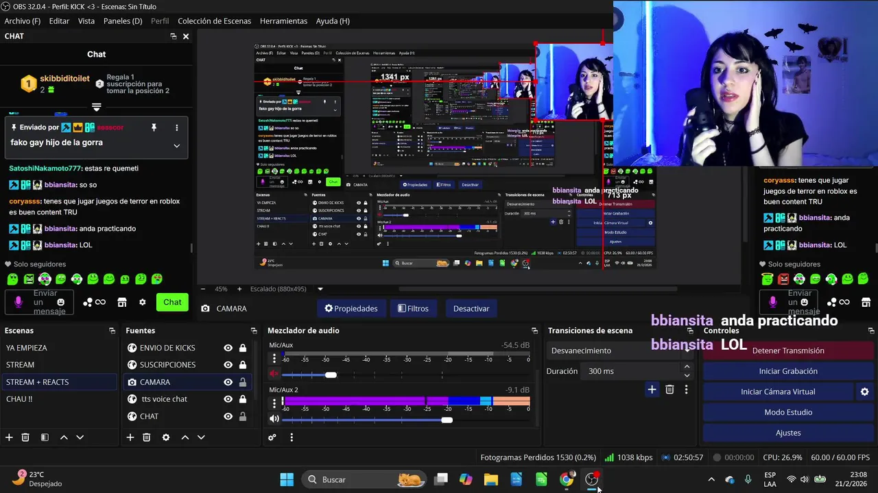Open OBS from the Windows taskbar
Screen dimensions: 878x493
pyautogui.click(x=591, y=479)
